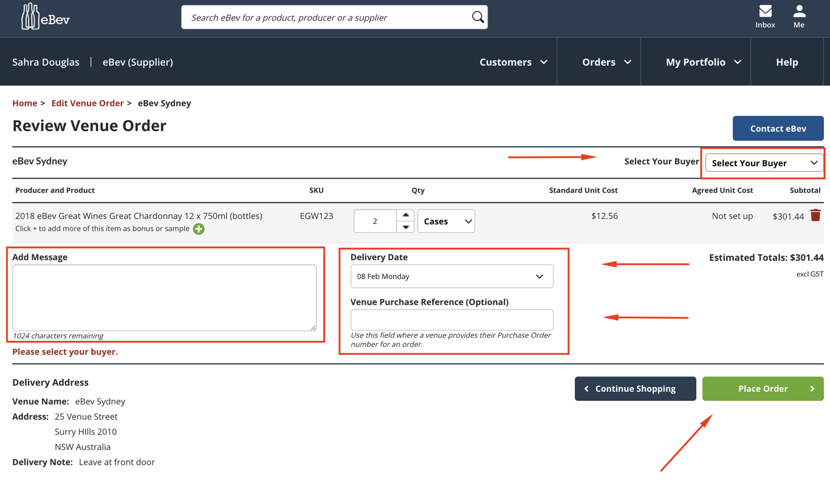
Task: Click the Venue Purchase Reference field
Action: [x=451, y=320]
